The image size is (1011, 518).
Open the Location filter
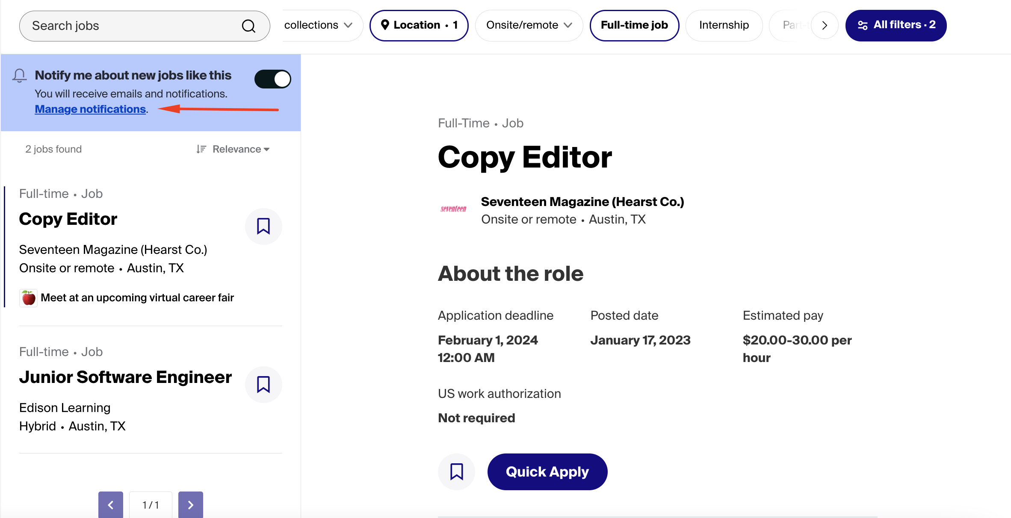tap(419, 25)
